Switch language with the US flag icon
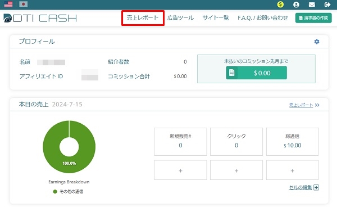Image resolution: width=337 pixels, height=207 pixels. (x=8, y=4)
